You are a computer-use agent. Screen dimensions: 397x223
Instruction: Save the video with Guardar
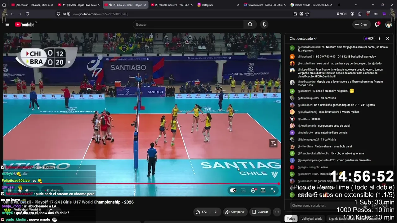[x=260, y=212]
